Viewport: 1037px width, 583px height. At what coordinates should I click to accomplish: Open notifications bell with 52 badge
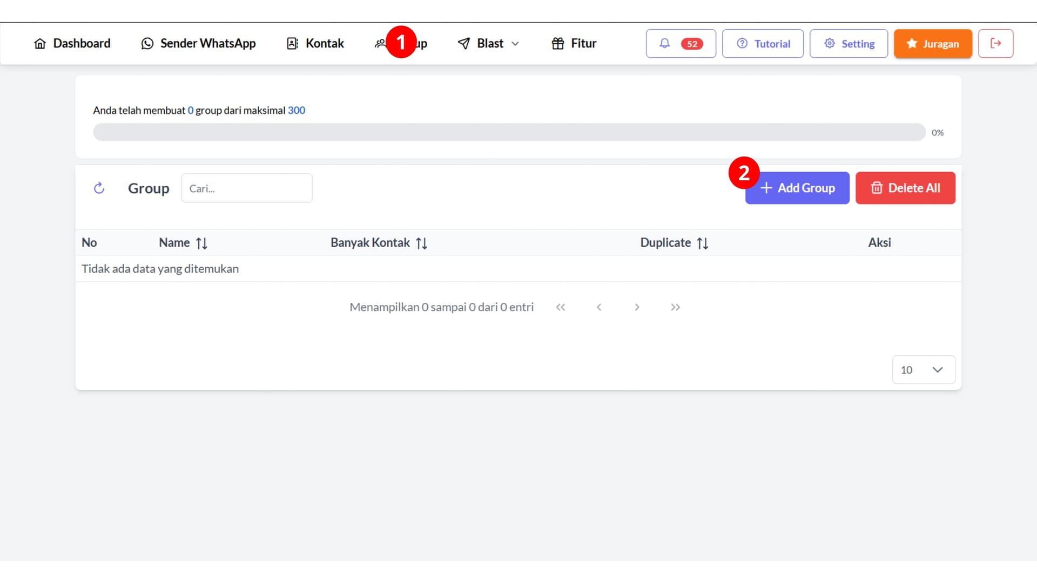[x=681, y=44]
